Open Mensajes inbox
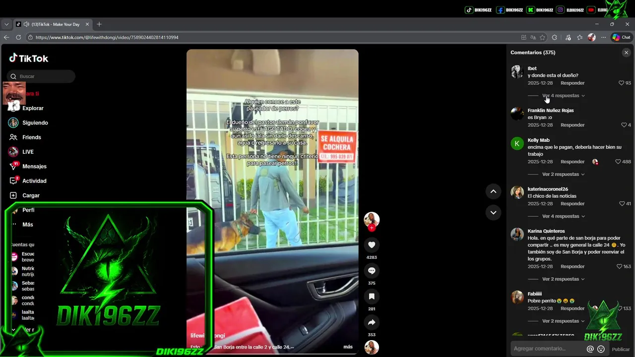This screenshot has width=635, height=357. [x=34, y=166]
